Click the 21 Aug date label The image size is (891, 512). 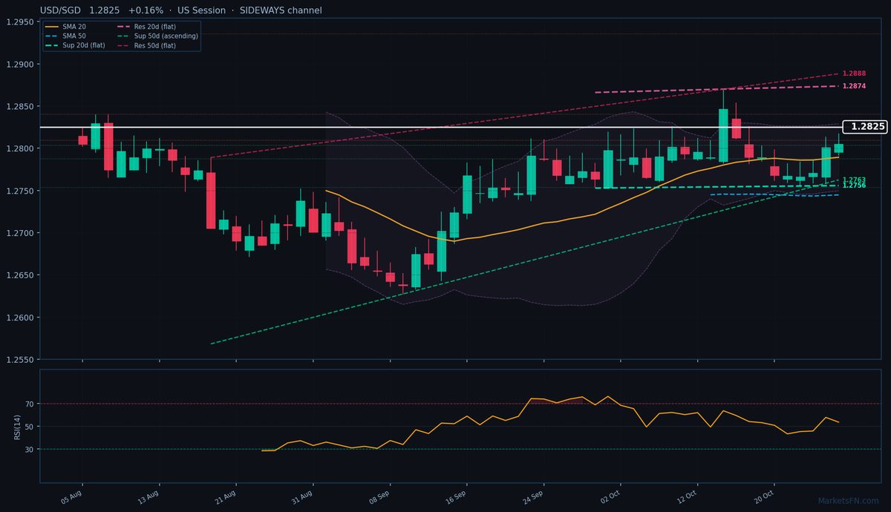(x=225, y=496)
